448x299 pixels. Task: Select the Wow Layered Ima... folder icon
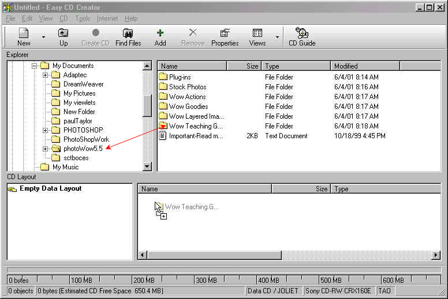tap(163, 116)
